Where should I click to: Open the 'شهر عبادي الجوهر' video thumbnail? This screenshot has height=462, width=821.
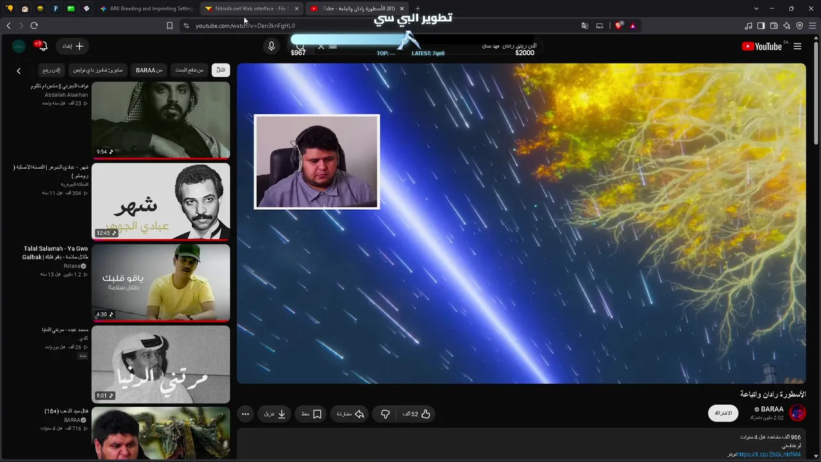click(160, 201)
